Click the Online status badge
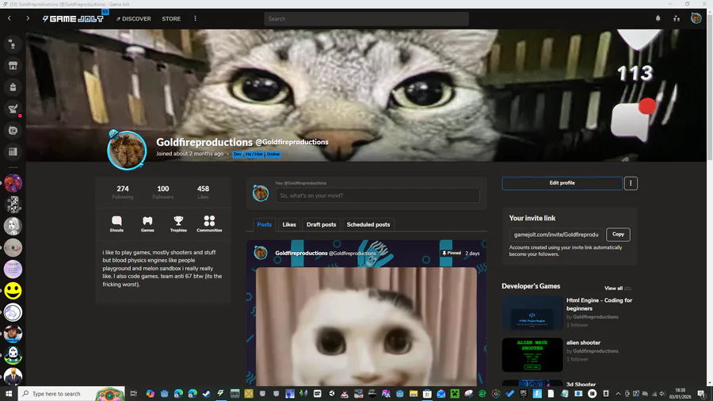Screen dimensions: 713x401 273,154
